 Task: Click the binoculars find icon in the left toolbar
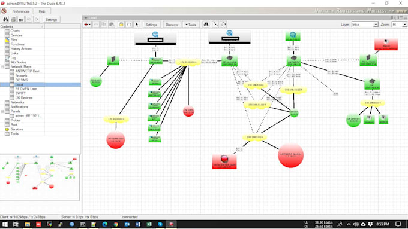tap(5, 20)
